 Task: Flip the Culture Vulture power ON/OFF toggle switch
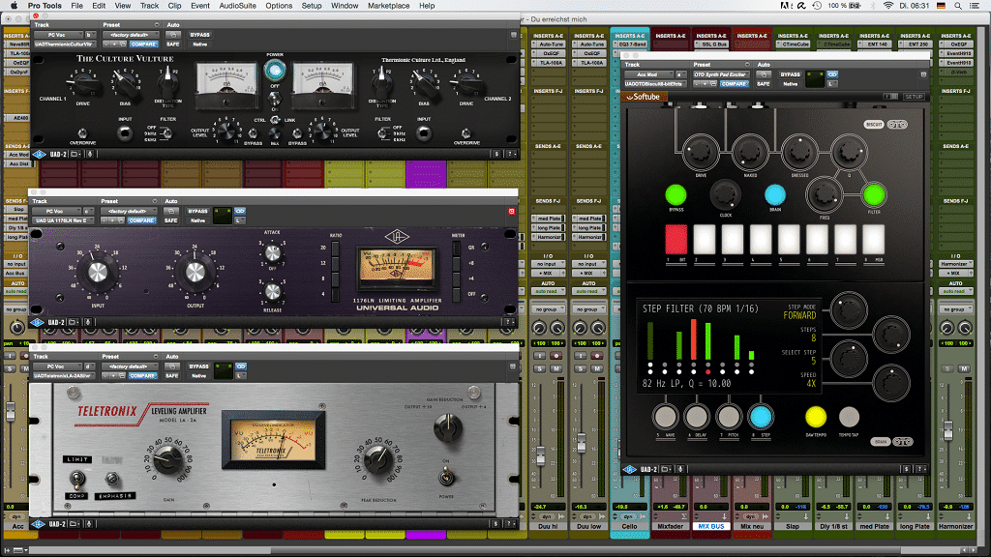point(274,98)
